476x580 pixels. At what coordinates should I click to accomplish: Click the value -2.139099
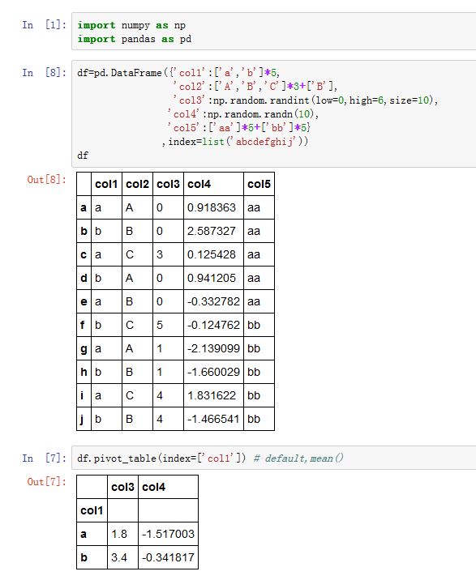coord(213,348)
